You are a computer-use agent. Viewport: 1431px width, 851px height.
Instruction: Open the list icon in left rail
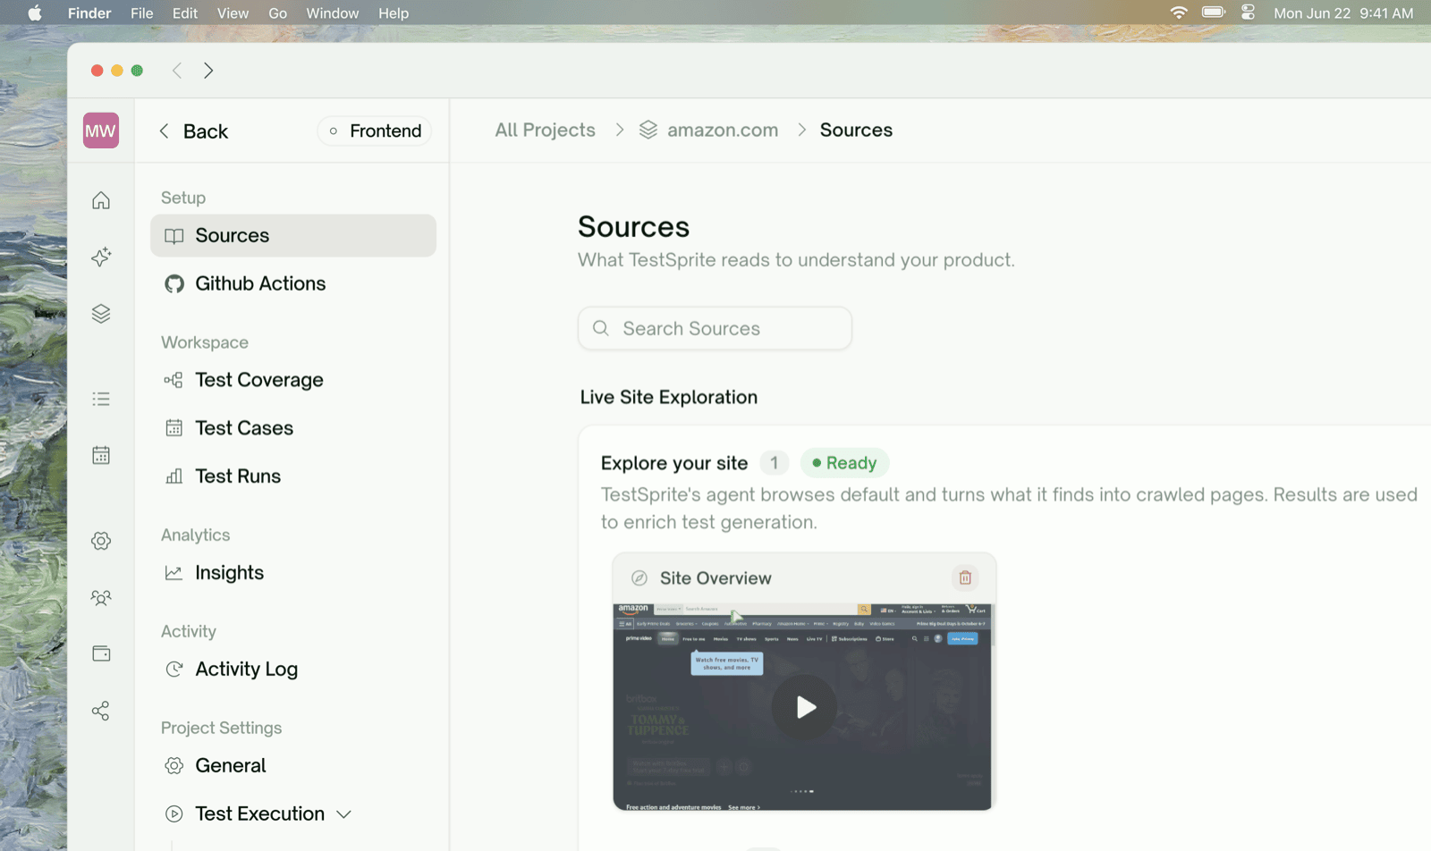(x=101, y=399)
